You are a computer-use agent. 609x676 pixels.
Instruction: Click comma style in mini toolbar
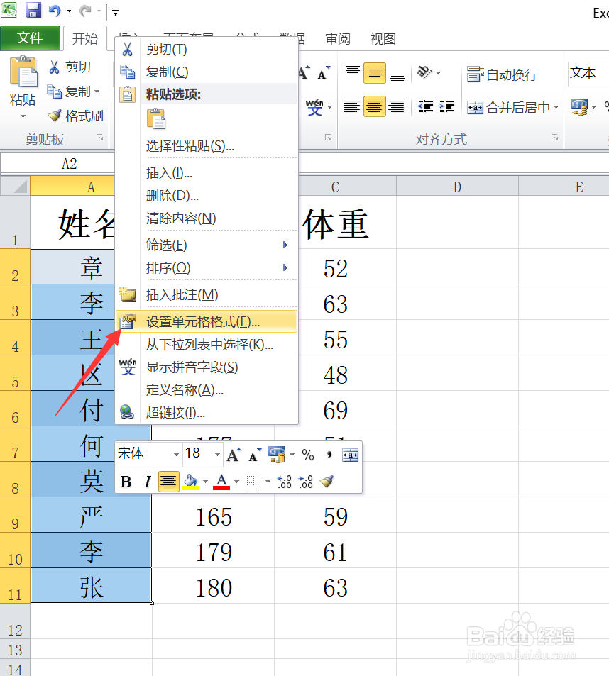coord(329,455)
